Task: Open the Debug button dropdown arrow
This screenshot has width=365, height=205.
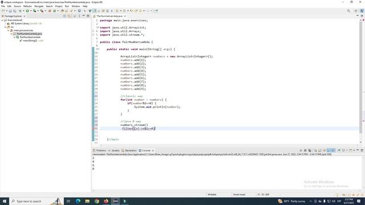Action: coord(23,11)
